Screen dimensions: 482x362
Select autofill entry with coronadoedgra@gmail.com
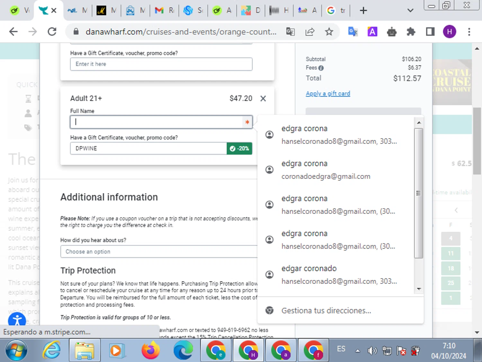(x=336, y=170)
